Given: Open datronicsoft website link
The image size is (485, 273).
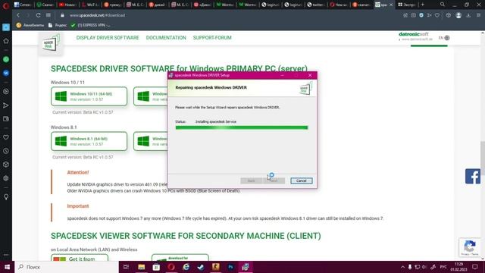Looking at the screenshot, I should pyautogui.click(x=415, y=36).
